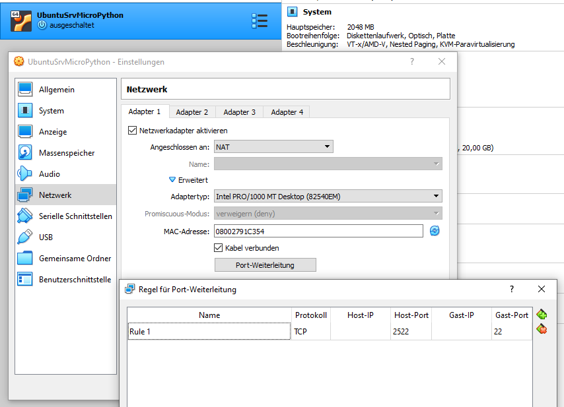Open the VM tools menu list icon
Screen dimensions: 564x407
pyautogui.click(x=260, y=21)
